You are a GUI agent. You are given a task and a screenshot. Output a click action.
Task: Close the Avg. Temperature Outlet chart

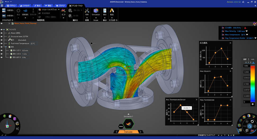196,100
